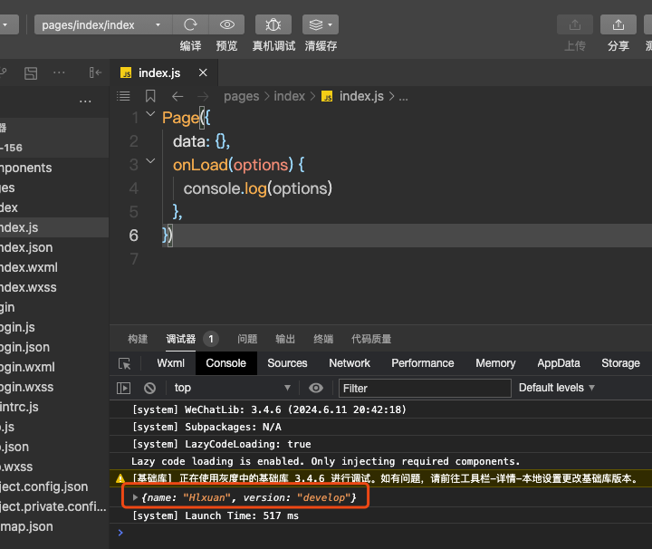Click the share icon button

(618, 24)
